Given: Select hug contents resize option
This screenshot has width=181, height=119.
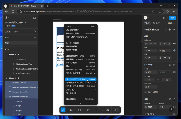Looking at the screenshot, I should click(x=158, y=80).
